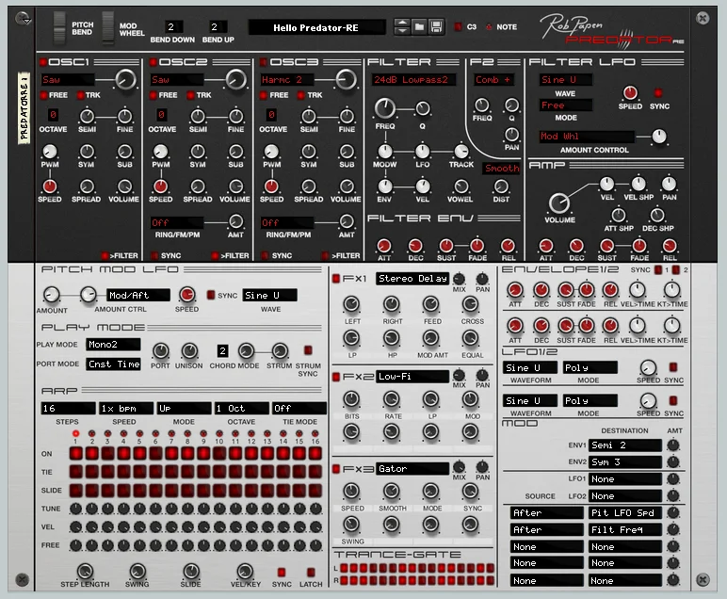Click the VOWEL knob
727x599 pixels.
pyautogui.click(x=460, y=186)
